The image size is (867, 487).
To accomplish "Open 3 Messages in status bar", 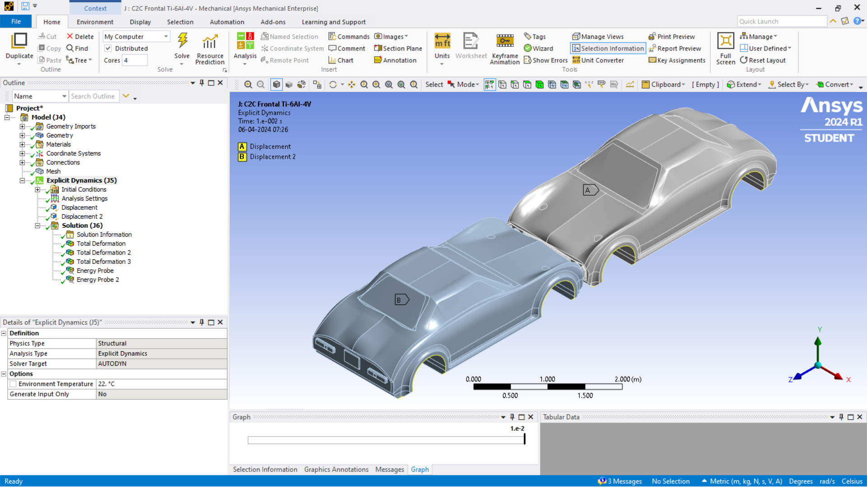I will (620, 481).
